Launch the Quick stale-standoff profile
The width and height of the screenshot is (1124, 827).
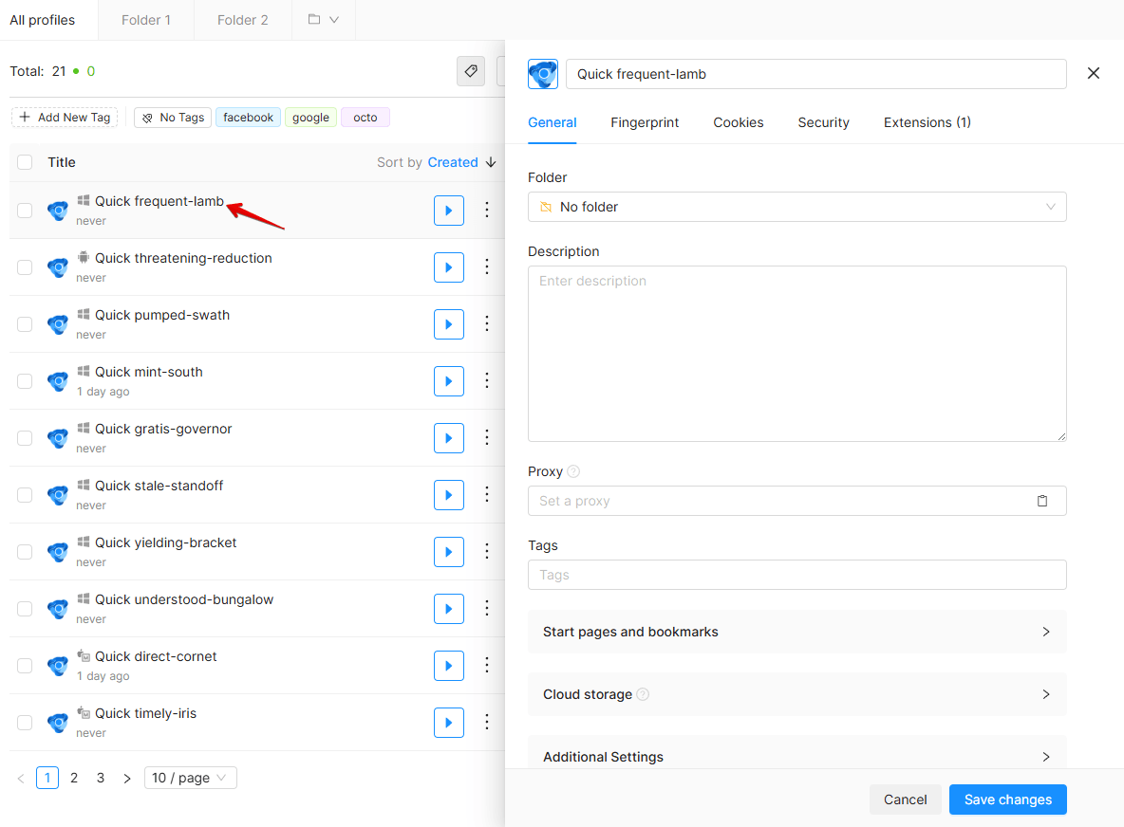pyautogui.click(x=449, y=495)
